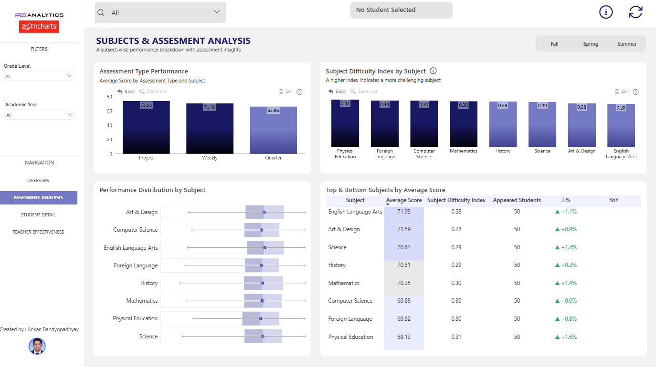
Task: Sort by Subject Difficulty Index header
Action: pos(456,200)
